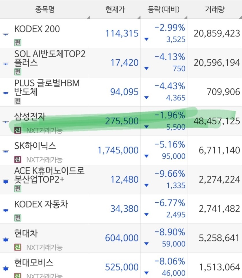Open the SOL AI반도체TOP2플러스 row

click(121, 63)
